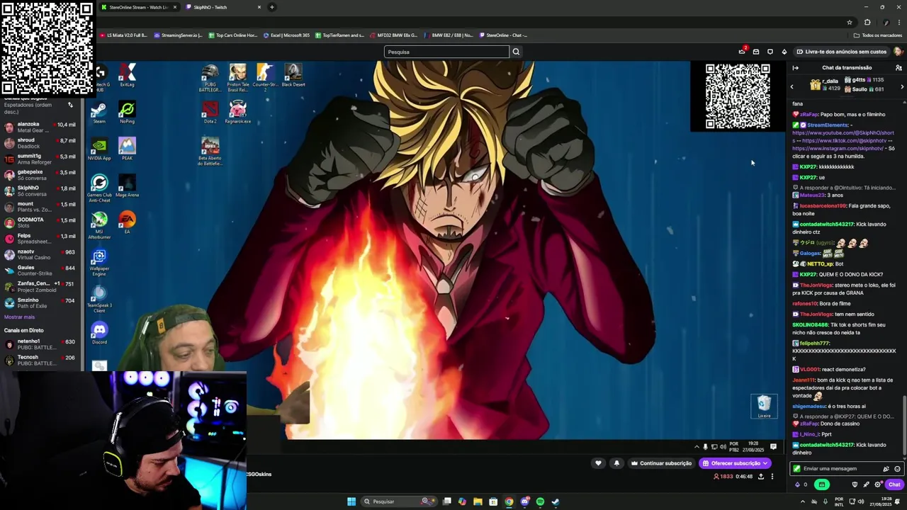Expand Oferecer subscrição dropdown arrow
The height and width of the screenshot is (510, 907).
[765, 463]
